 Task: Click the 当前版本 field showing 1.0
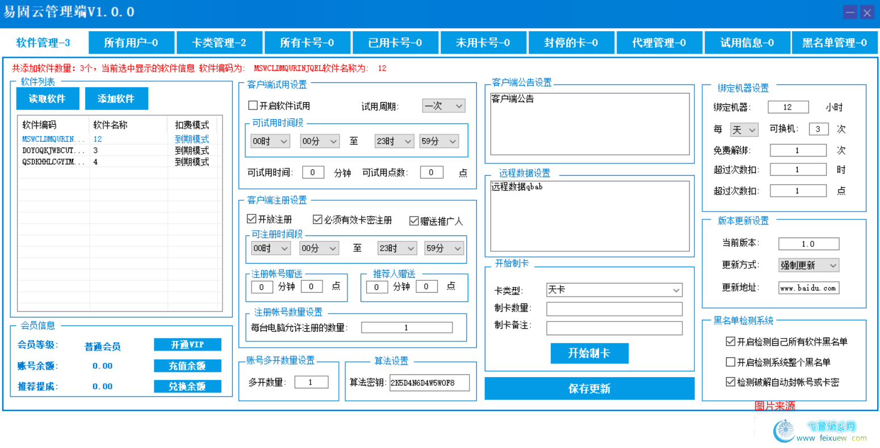tap(808, 243)
